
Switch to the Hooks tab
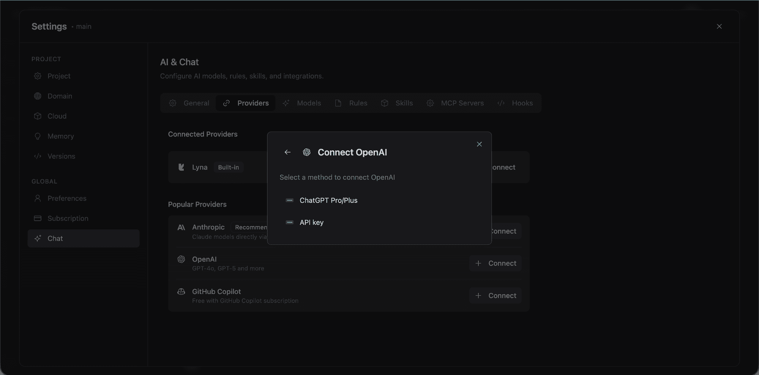coord(522,103)
